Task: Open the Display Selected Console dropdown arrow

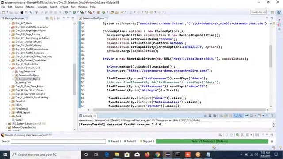Action: 255,116
